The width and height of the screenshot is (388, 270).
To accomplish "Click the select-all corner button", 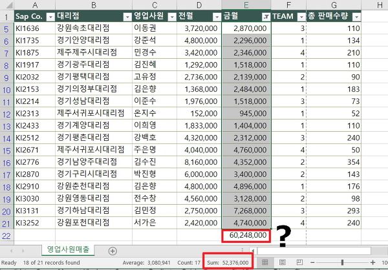I will [6, 5].
